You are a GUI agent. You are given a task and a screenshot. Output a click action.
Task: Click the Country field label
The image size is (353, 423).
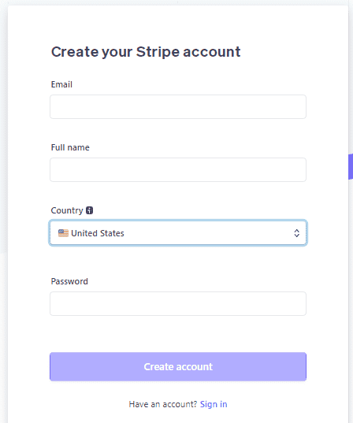coord(67,210)
